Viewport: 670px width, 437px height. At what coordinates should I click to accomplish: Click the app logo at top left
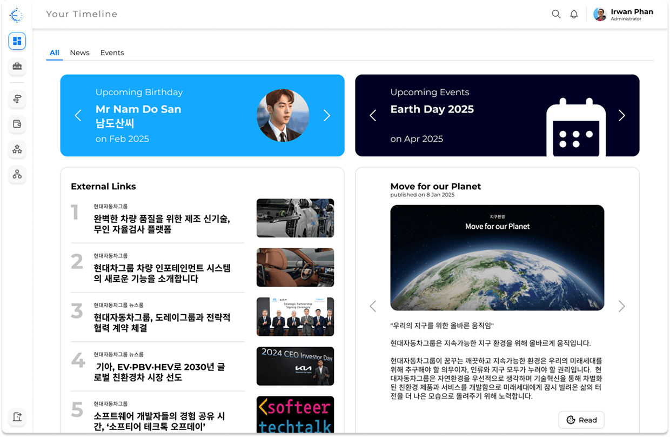(17, 16)
